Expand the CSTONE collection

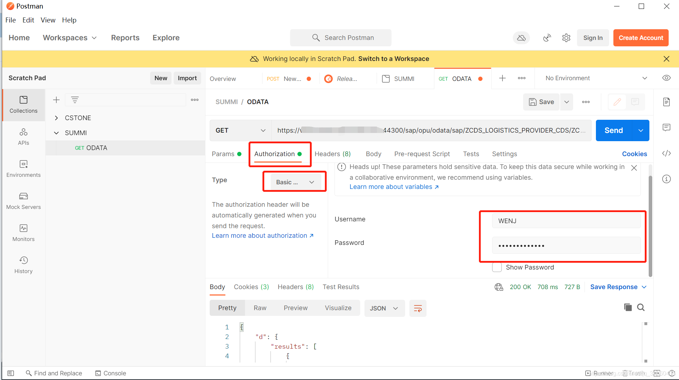coord(56,118)
